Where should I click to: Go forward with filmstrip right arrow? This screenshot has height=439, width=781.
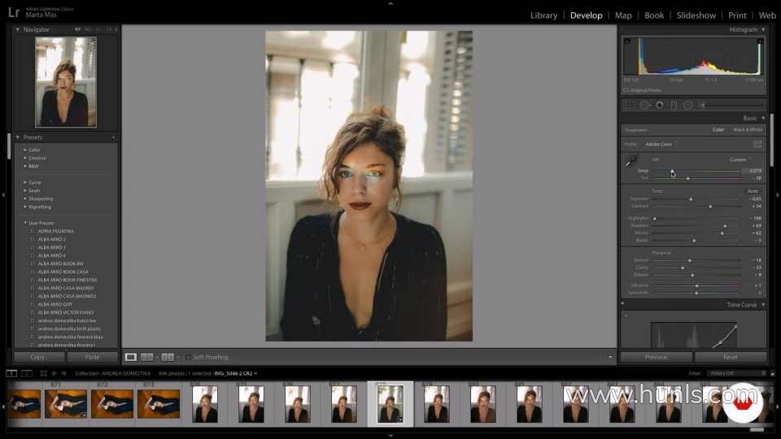pos(63,373)
